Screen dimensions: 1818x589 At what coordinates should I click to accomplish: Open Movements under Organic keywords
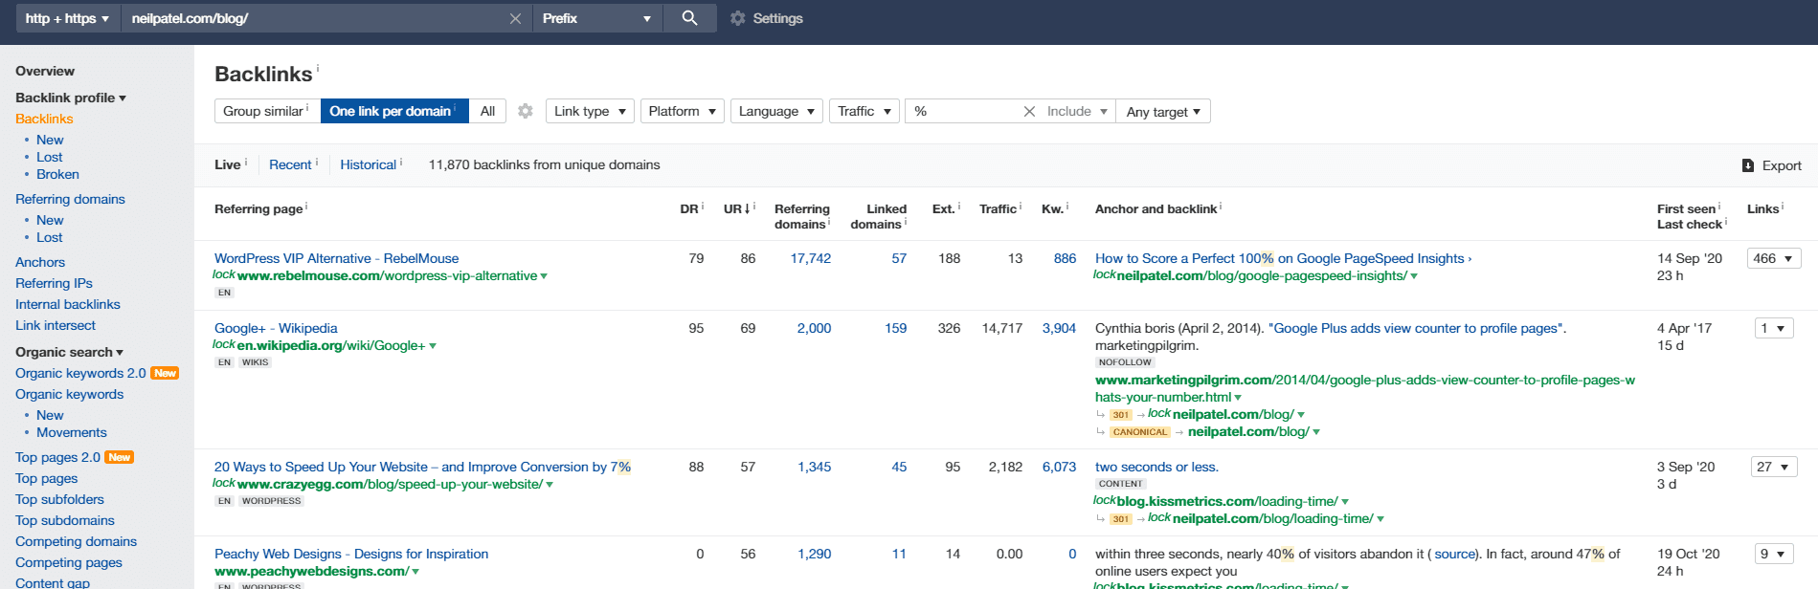72,432
